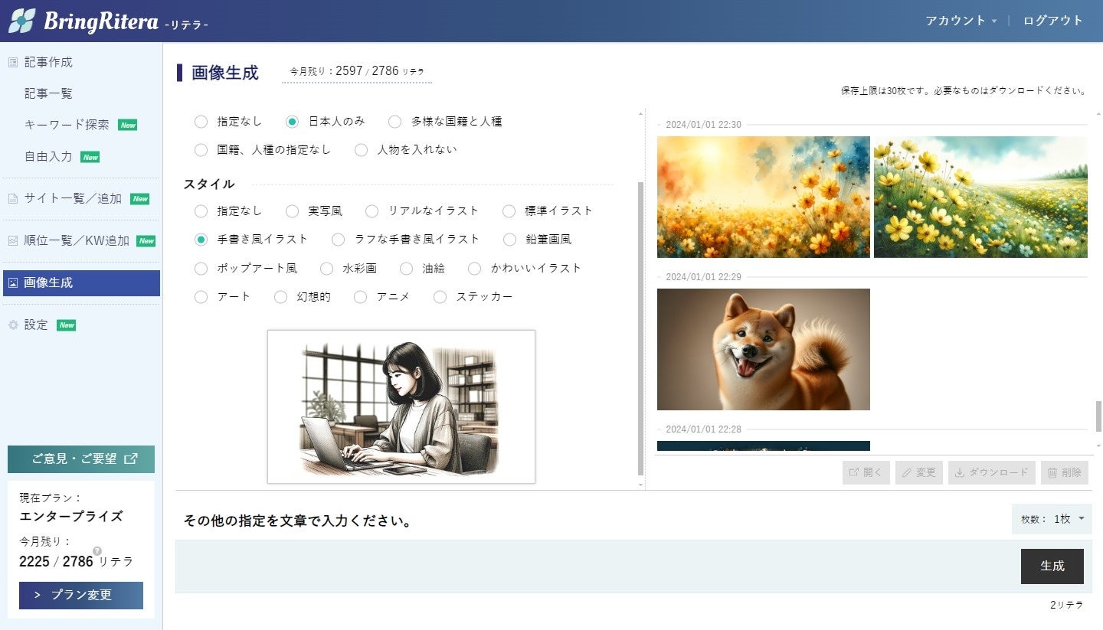Screen dimensions: 1103x630
Task: Go to サイト一覧／追加 menu item
Action: (73, 199)
